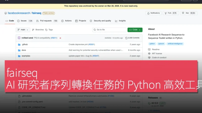This screenshot has width=202, height=113.
Task: Click the file icon beside .pre-commit-config.yaml
Action: pos(19,102)
